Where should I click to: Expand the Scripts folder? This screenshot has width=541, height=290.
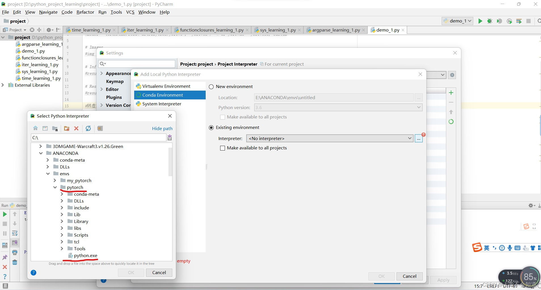click(62, 235)
